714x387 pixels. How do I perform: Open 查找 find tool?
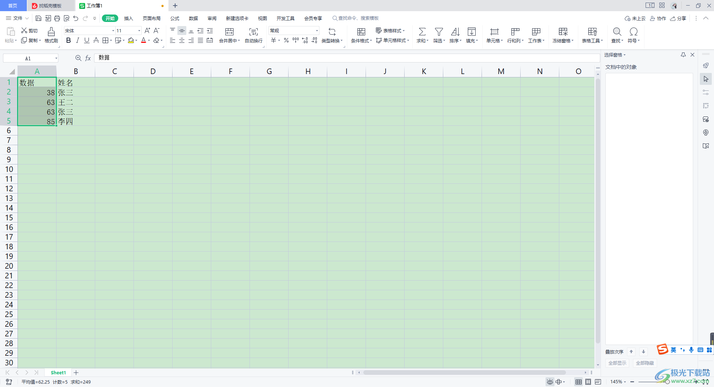pos(617,35)
